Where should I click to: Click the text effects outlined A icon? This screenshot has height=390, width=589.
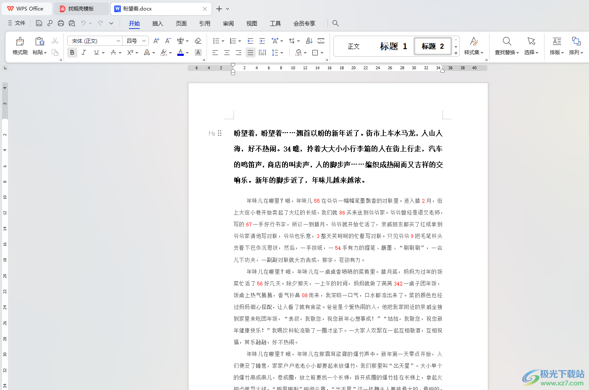click(147, 52)
